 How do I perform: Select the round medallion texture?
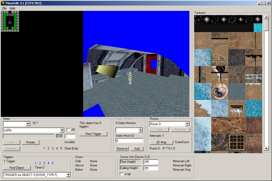(220, 91)
